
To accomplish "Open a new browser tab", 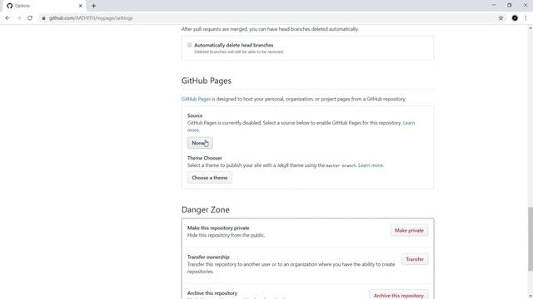I will 93,6.
